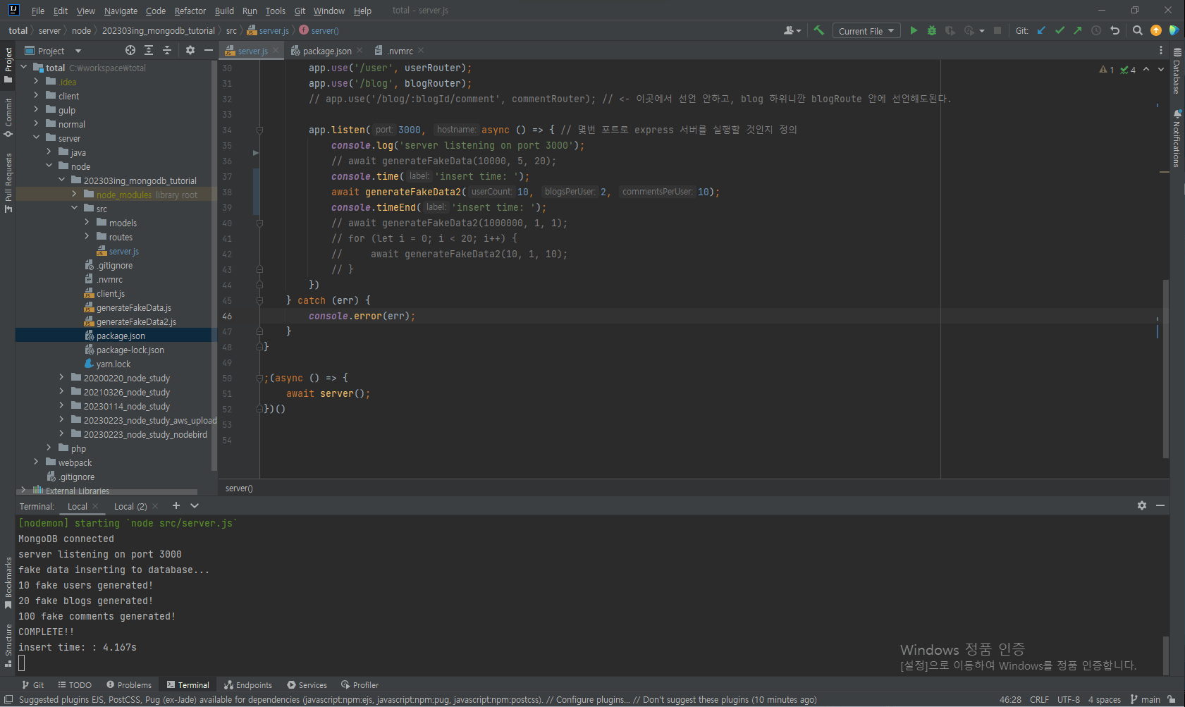Screen dimensions: 1185x707
Task: Run with coverage icon in toolbar
Action: 950,30
